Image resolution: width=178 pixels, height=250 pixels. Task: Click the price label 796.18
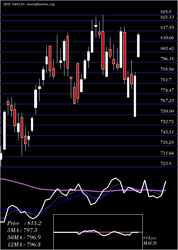pos(167,59)
